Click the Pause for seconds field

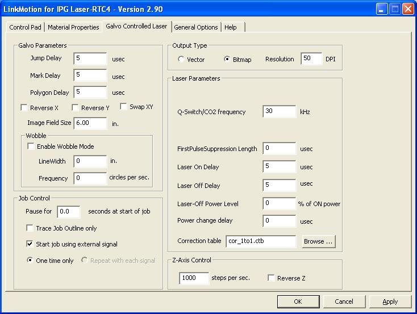coord(69,212)
